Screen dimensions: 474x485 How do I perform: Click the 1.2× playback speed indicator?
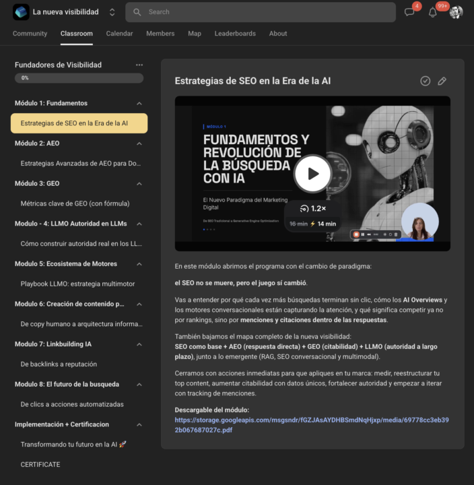[x=313, y=209]
